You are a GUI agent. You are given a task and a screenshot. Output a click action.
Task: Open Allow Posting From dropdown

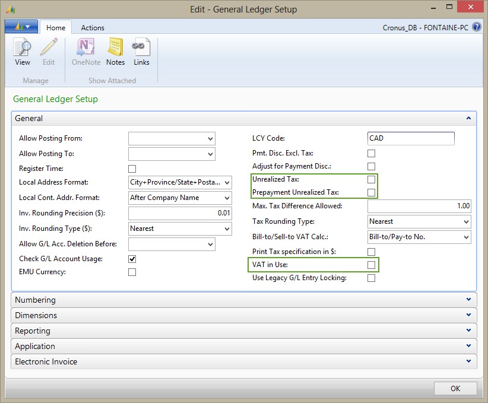click(210, 139)
